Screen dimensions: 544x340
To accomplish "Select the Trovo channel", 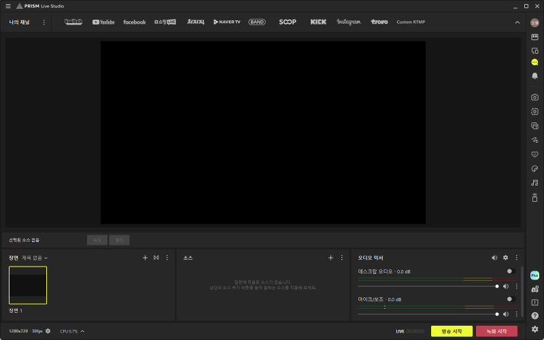I will click(379, 22).
